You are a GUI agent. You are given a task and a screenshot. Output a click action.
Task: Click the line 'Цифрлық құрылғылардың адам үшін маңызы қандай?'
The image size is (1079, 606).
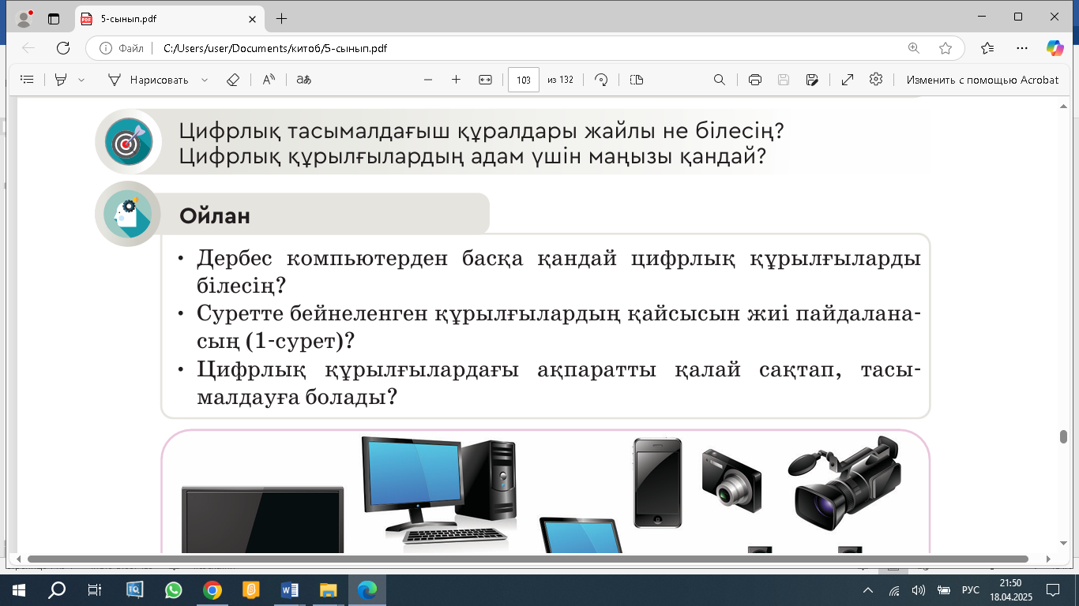pyautogui.click(x=472, y=156)
